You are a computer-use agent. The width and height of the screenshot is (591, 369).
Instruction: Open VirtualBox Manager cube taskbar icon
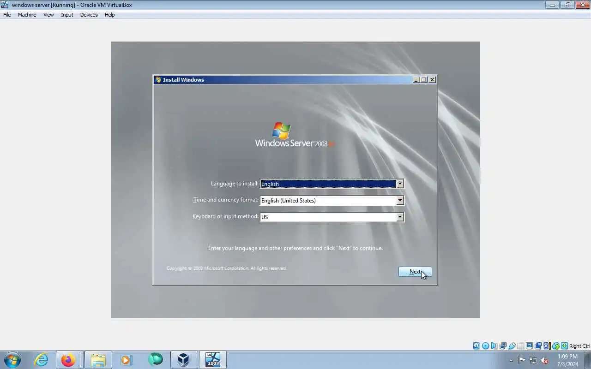[184, 360]
